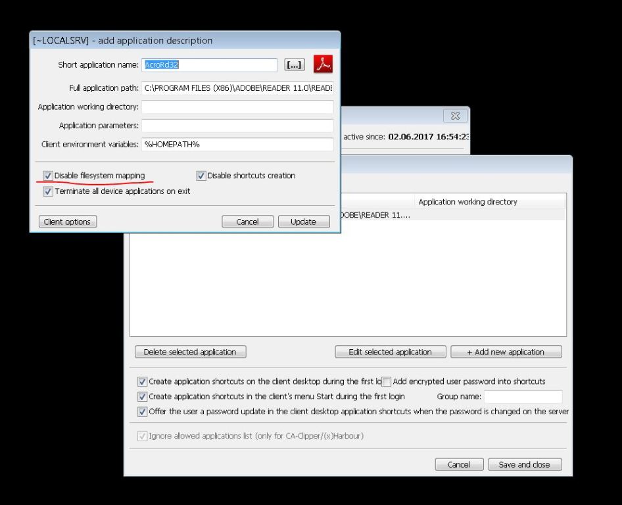Screen dimensions: 622x505
Task: Click the Adobe Reader application icon
Action: 323,64
